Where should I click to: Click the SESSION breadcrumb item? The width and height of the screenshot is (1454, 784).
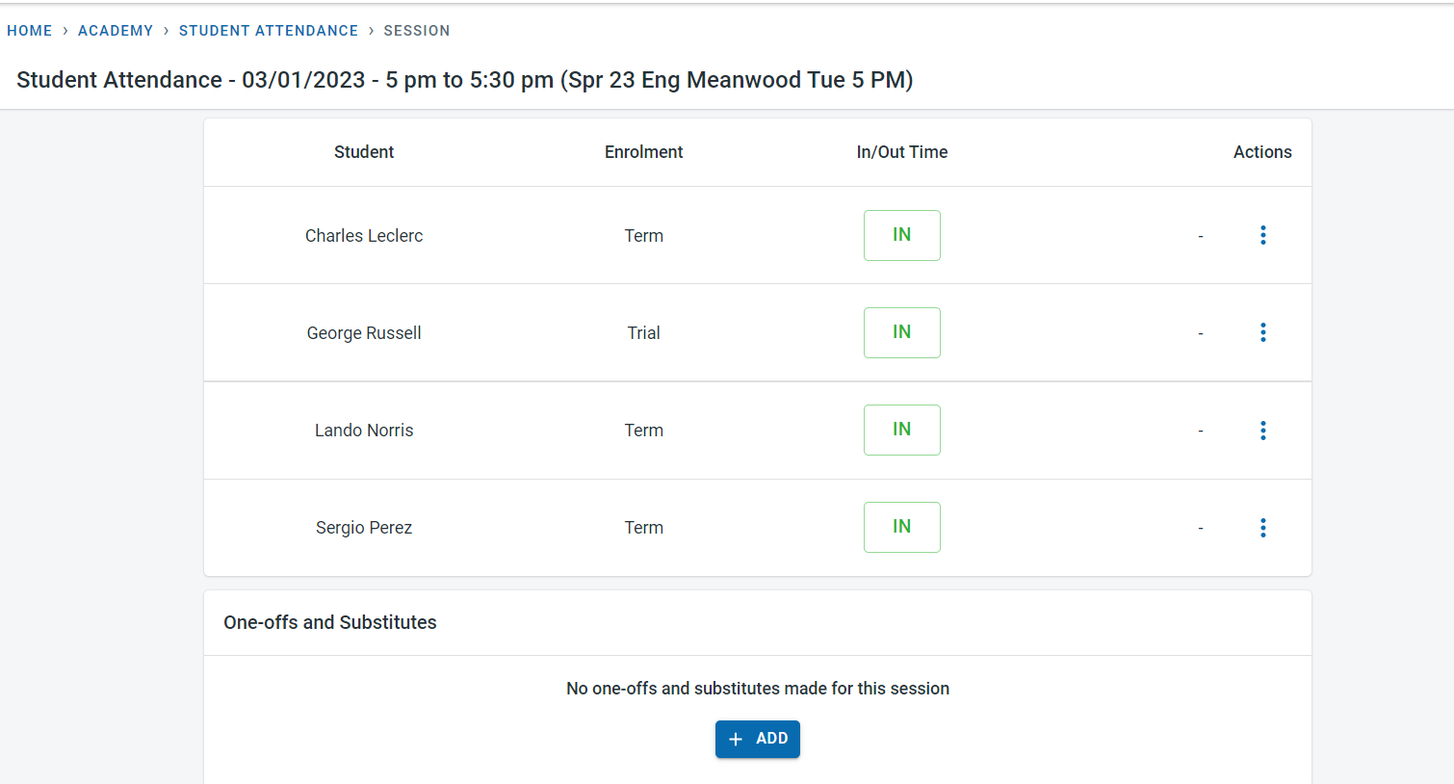(416, 31)
